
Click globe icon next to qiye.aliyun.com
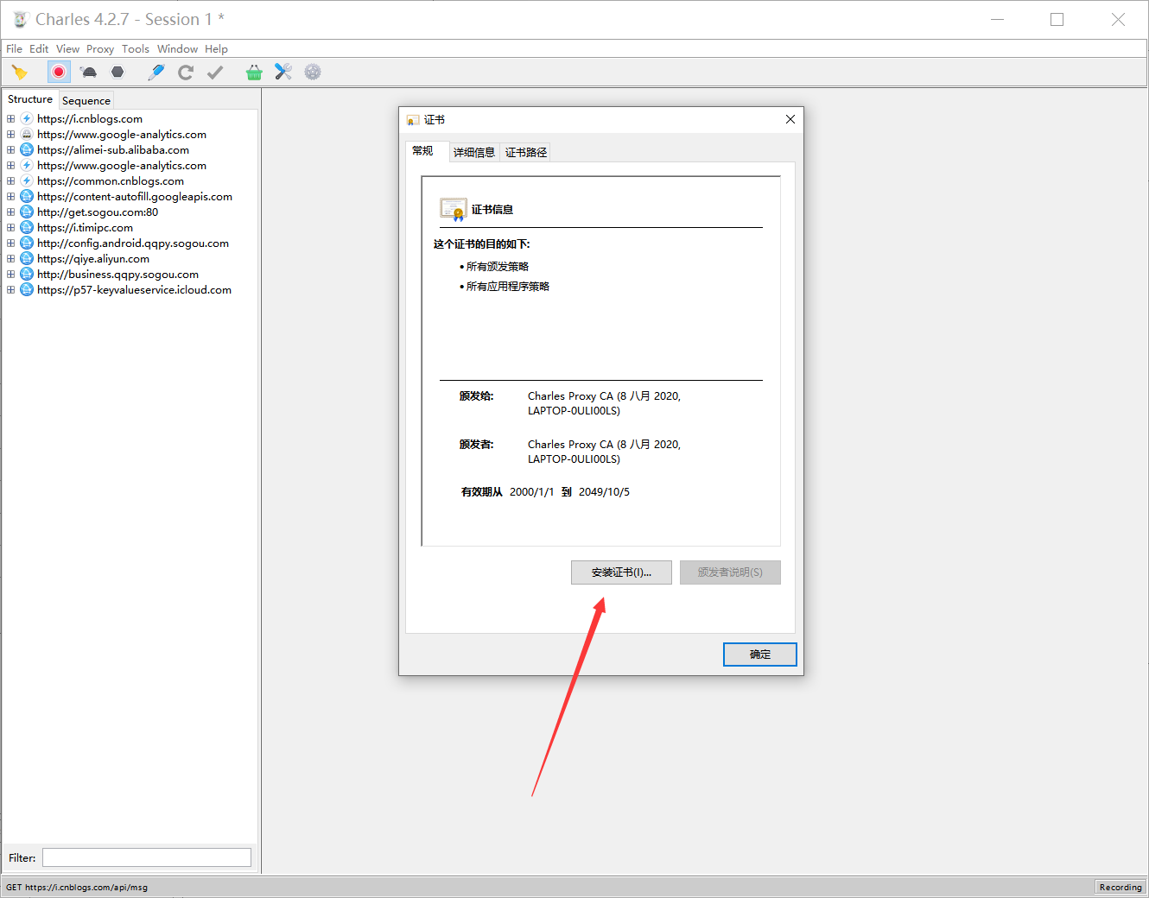tap(27, 259)
